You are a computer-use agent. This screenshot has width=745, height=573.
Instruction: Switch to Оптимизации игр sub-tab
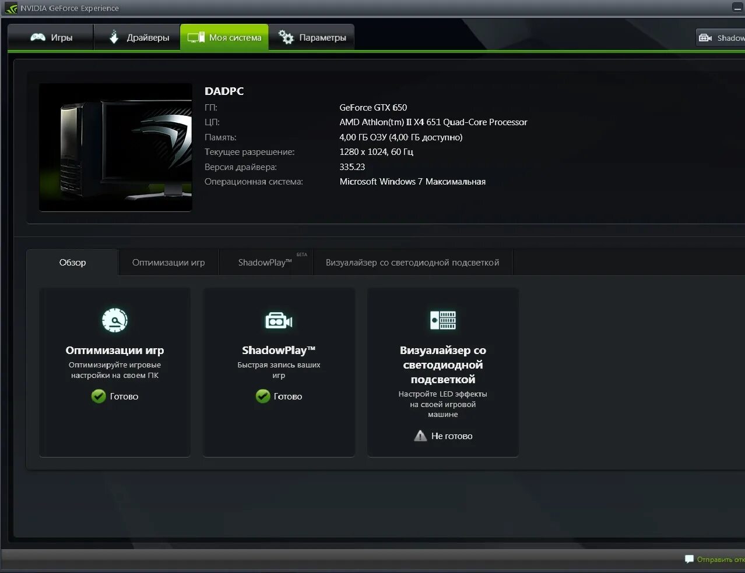click(x=168, y=263)
